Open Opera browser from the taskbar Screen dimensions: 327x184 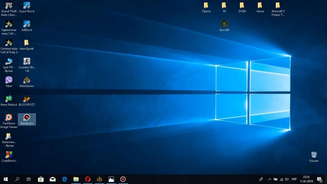(x=88, y=179)
